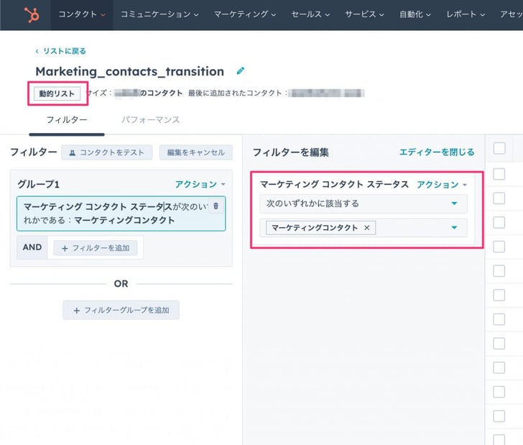This screenshot has height=445, width=523.
Task: Click the Marketing_contacts_transition list title
Action: coord(130,71)
